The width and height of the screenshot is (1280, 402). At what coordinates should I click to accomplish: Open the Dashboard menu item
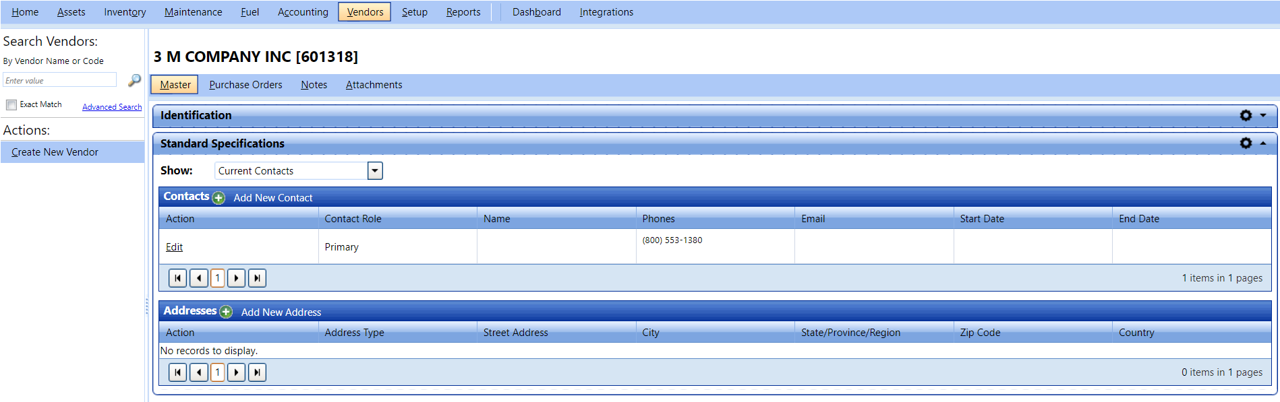pos(536,12)
